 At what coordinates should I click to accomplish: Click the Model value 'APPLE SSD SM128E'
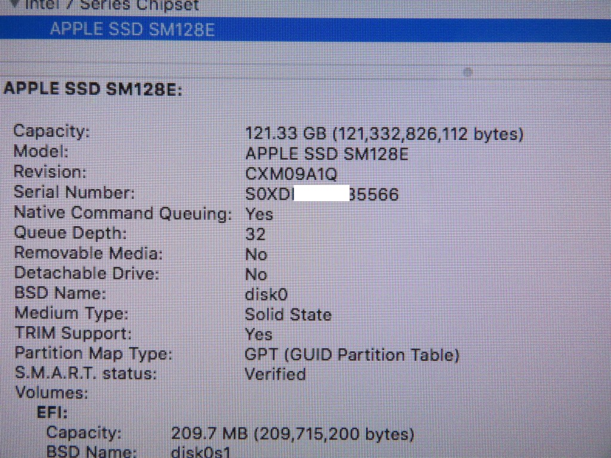[326, 154]
